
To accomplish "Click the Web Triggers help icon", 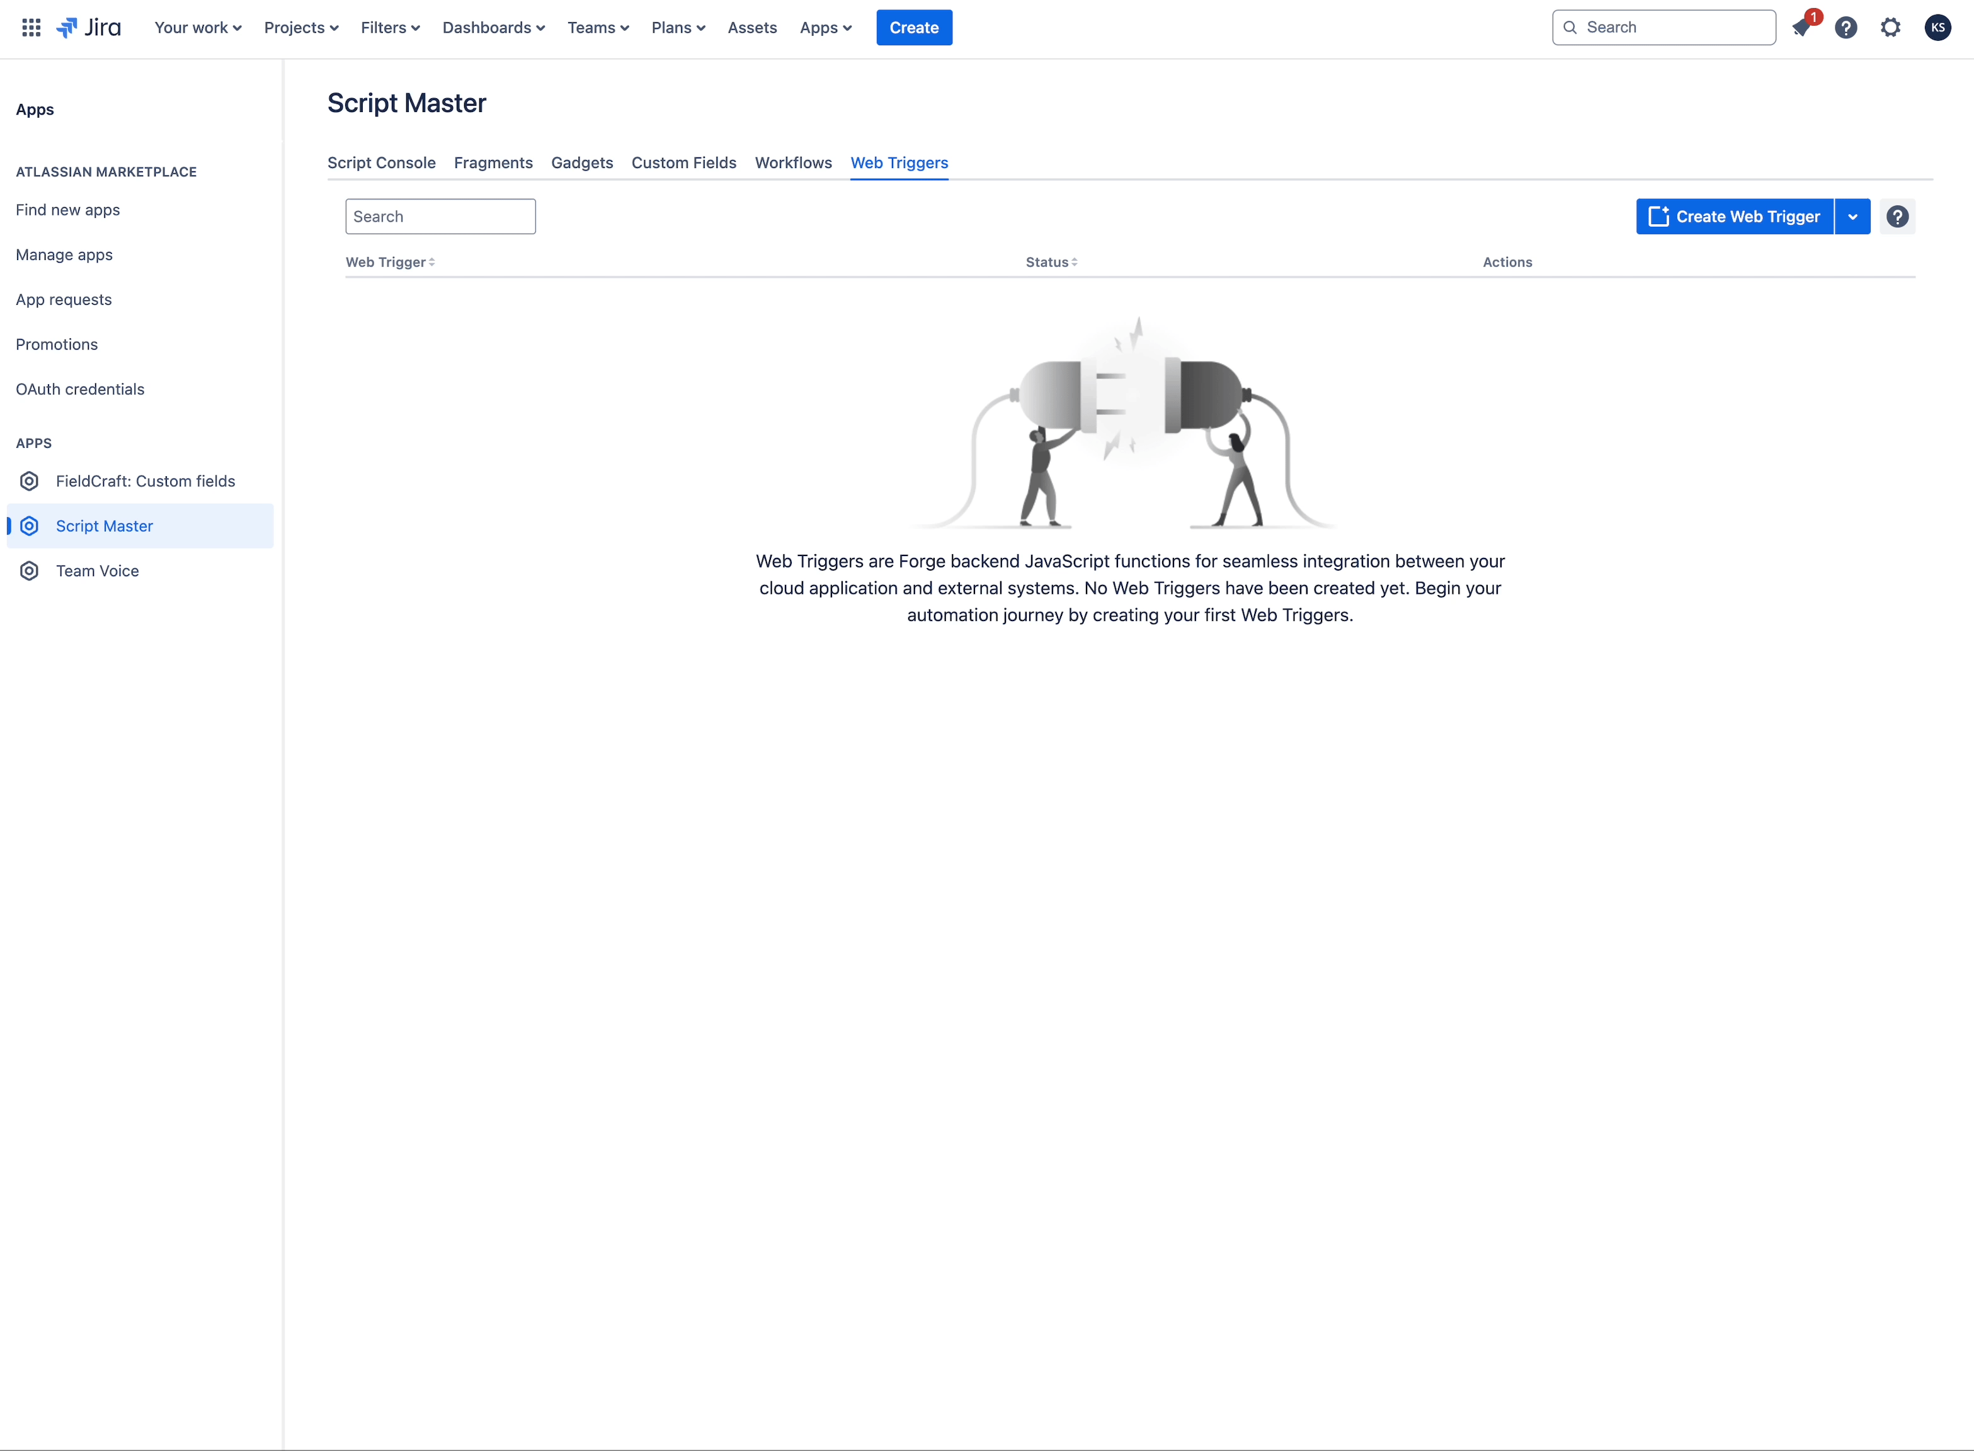I will point(1897,216).
